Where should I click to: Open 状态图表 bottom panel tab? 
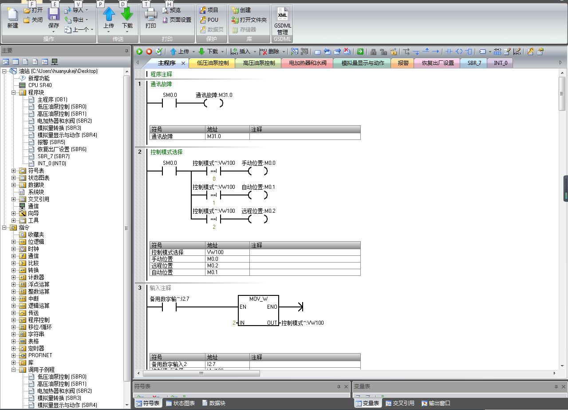click(180, 403)
